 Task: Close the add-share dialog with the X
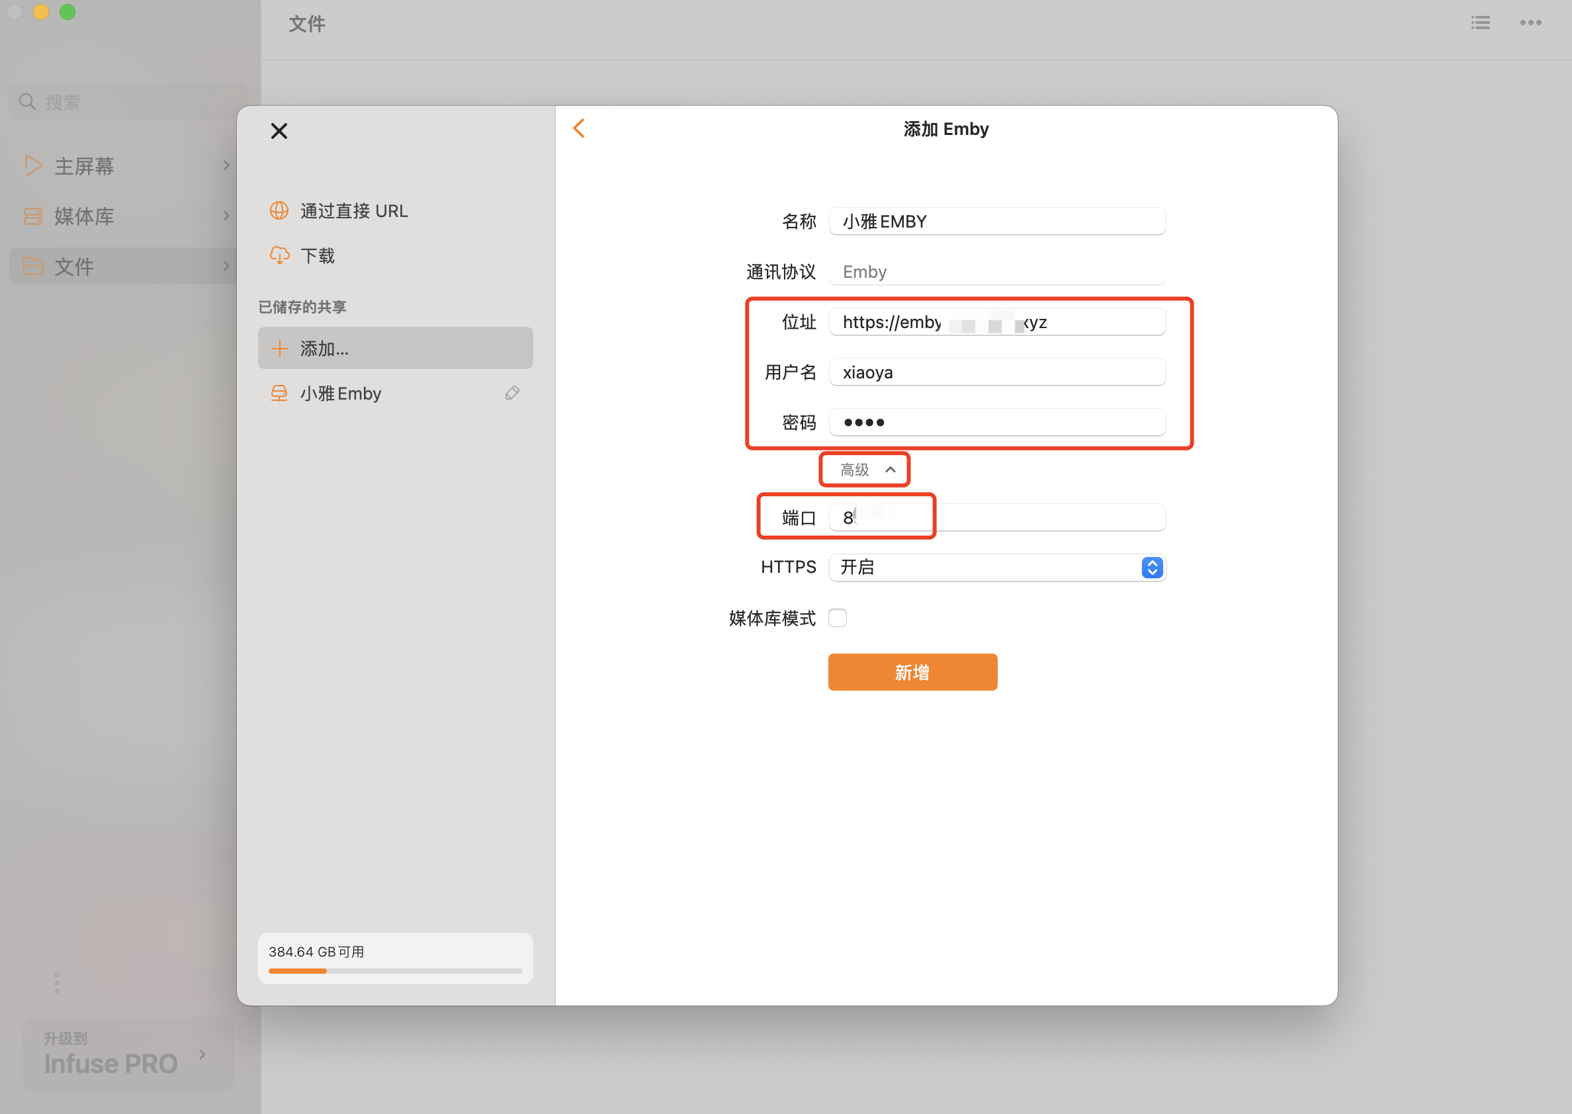279,131
